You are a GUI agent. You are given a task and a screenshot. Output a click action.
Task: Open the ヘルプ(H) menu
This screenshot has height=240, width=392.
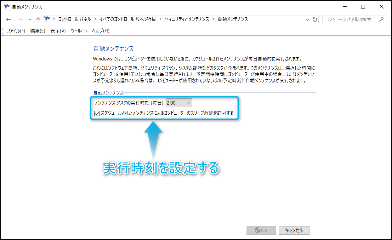coord(100,31)
